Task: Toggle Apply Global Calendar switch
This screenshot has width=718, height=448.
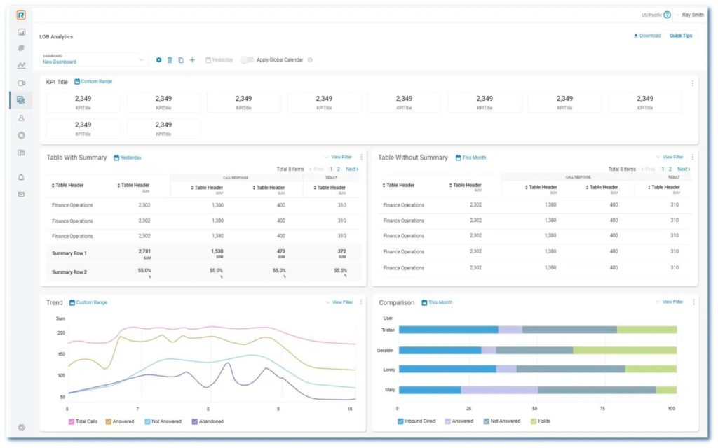Action: [247, 60]
